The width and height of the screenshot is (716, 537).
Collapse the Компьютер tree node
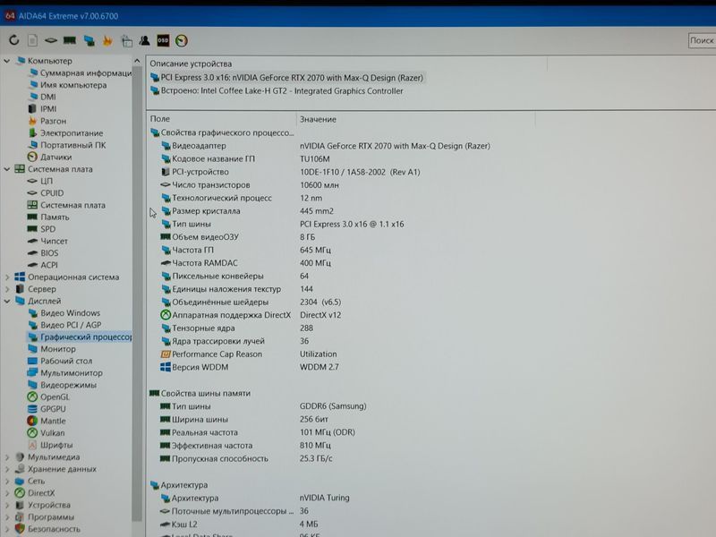click(7, 60)
